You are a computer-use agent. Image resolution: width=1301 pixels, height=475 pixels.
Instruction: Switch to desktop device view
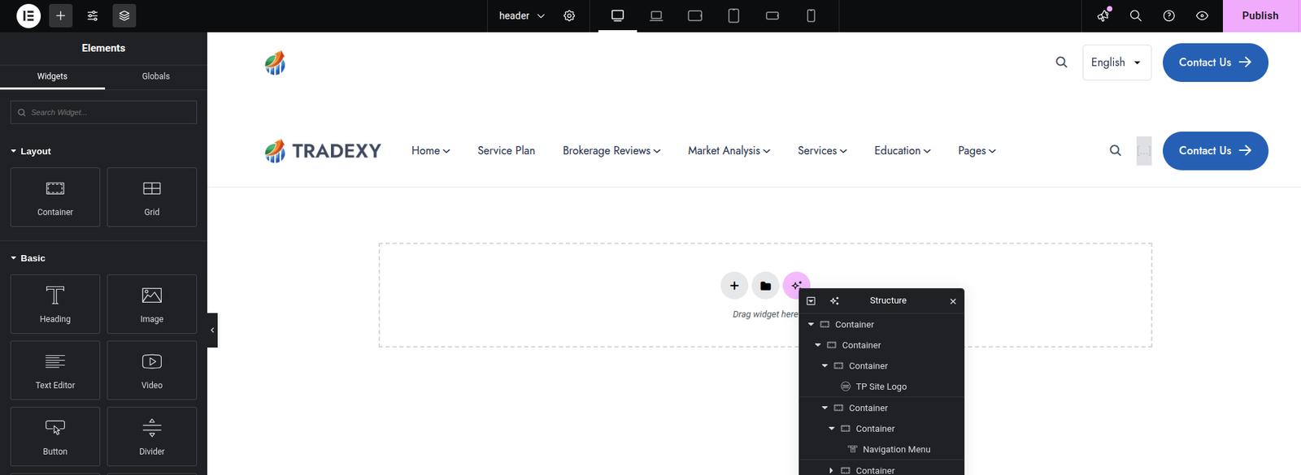tap(618, 15)
